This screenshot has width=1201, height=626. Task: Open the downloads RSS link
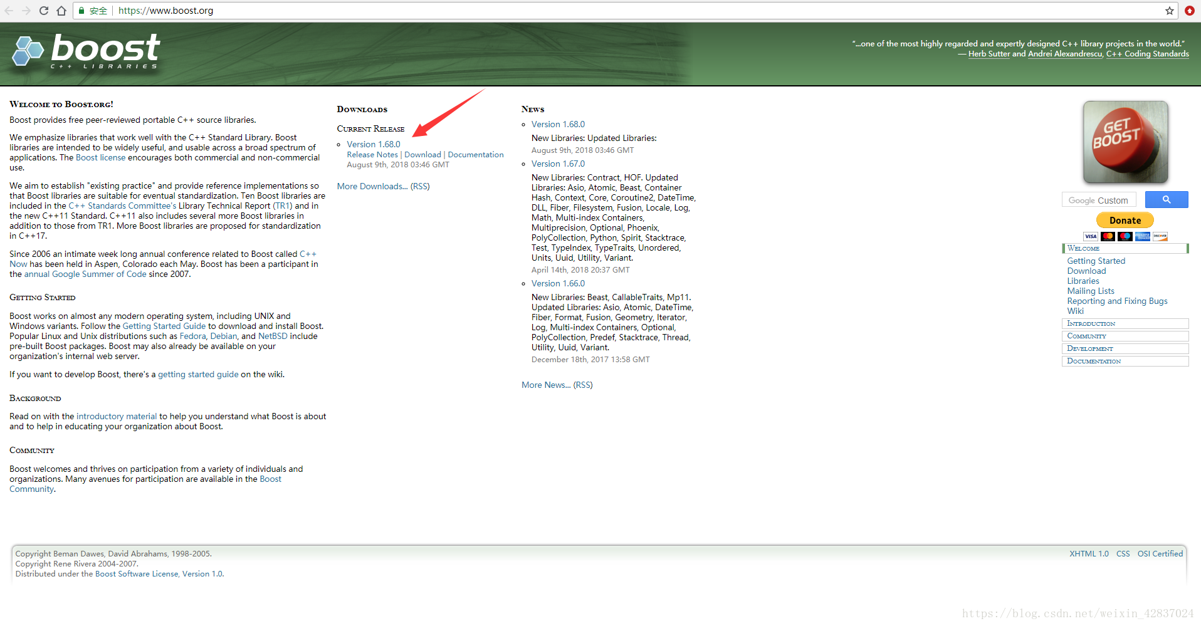420,186
